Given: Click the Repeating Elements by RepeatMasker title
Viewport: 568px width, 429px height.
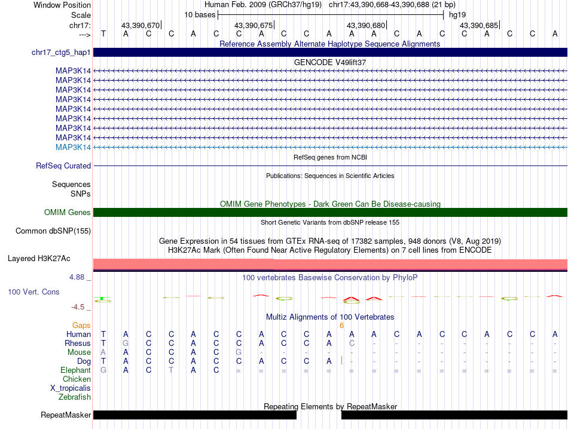Looking at the screenshot, I should (331, 406).
